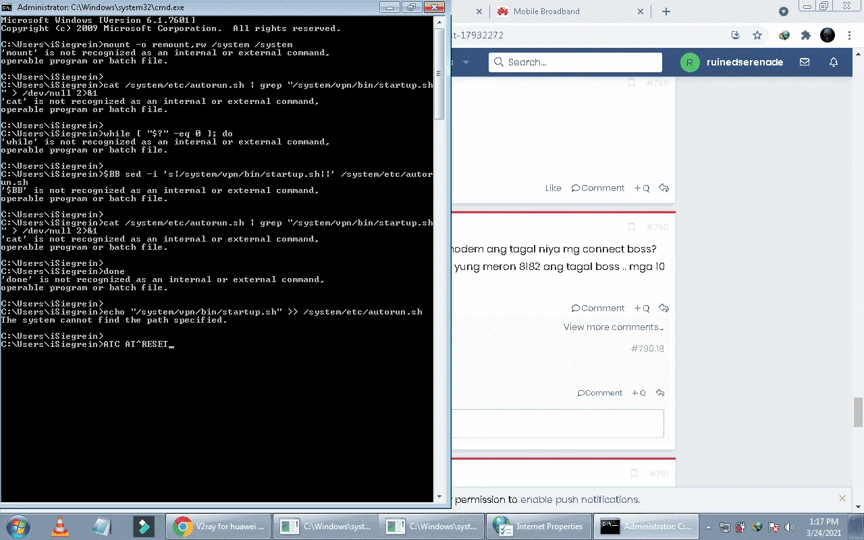Bookmark post #790
864x540 pixels.
click(632, 227)
